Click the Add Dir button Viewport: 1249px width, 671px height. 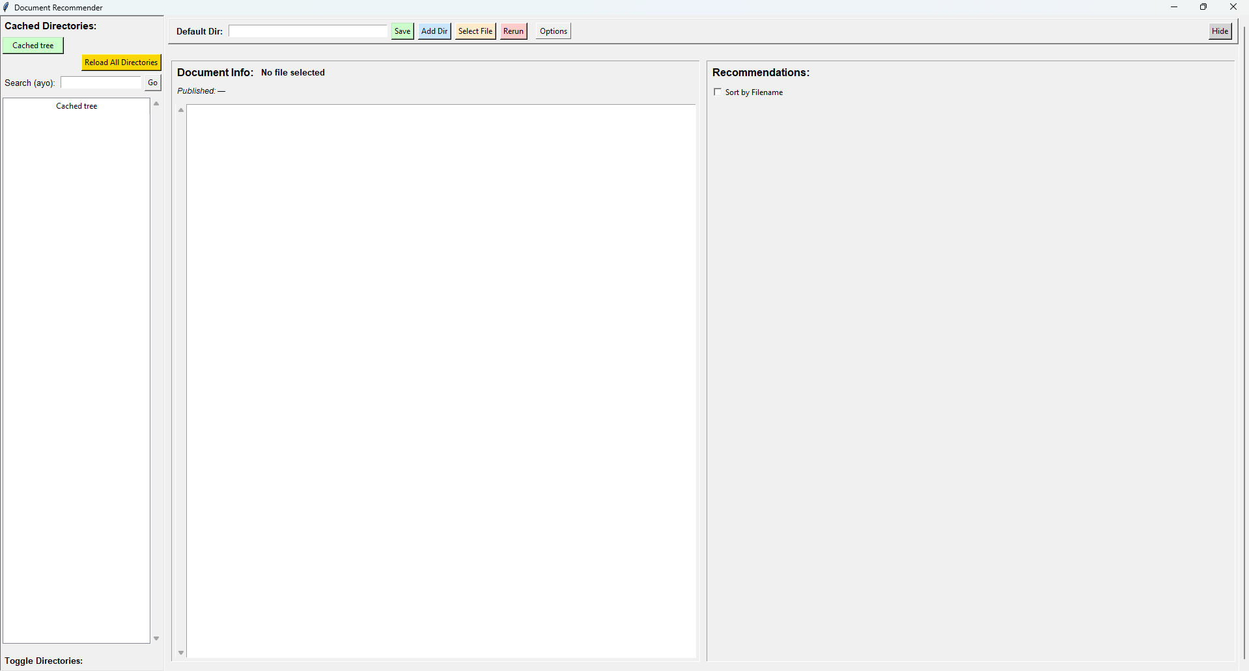click(x=434, y=31)
